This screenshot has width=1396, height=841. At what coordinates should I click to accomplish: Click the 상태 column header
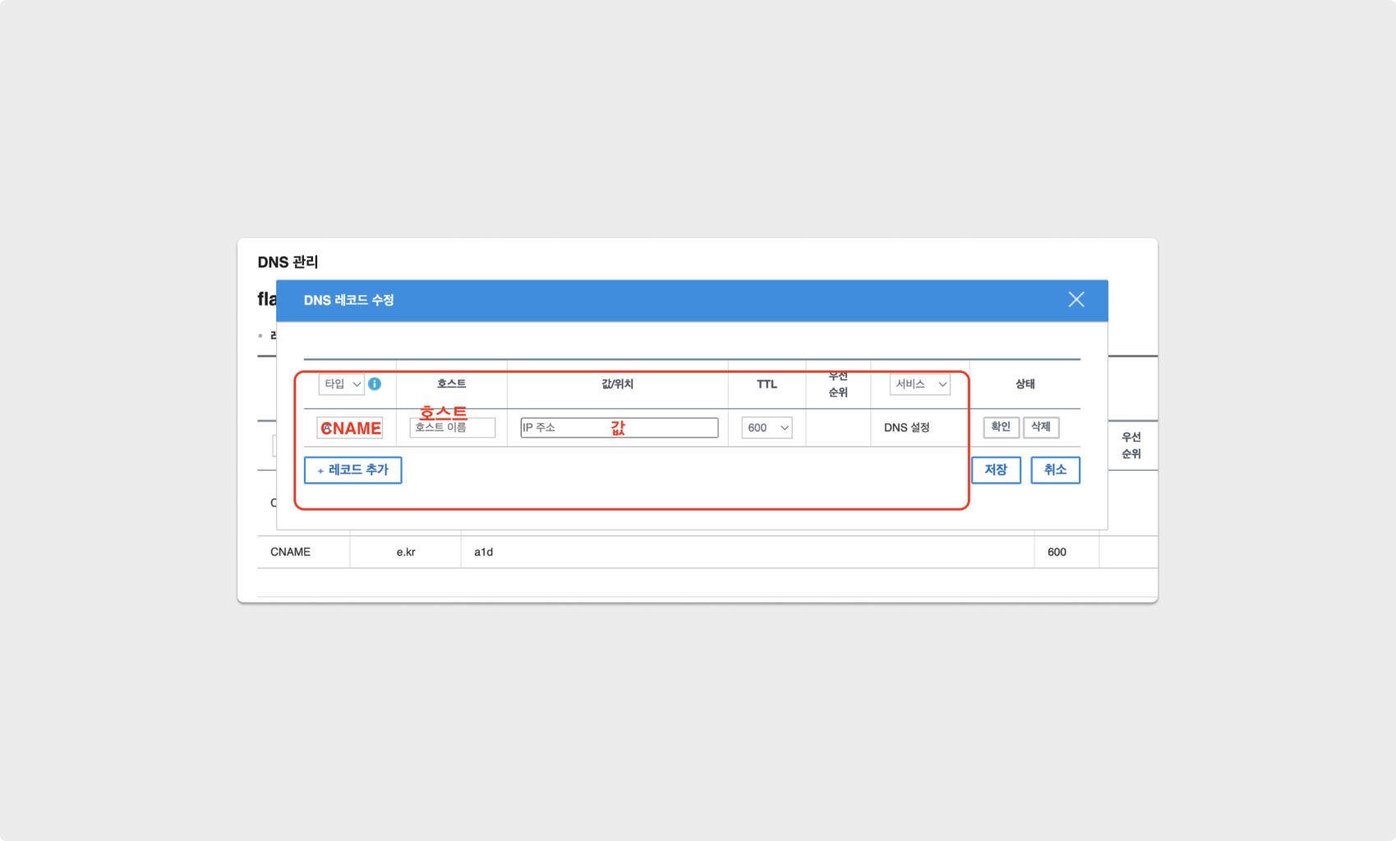coord(1025,384)
